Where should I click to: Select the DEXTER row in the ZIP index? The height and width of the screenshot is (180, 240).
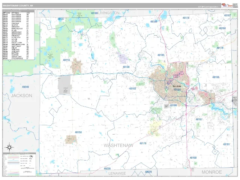(16, 25)
